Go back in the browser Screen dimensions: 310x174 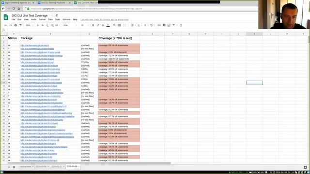click(3, 9)
